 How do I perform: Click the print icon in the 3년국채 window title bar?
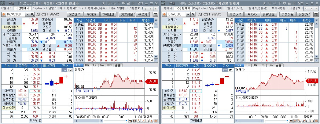click(129, 3)
